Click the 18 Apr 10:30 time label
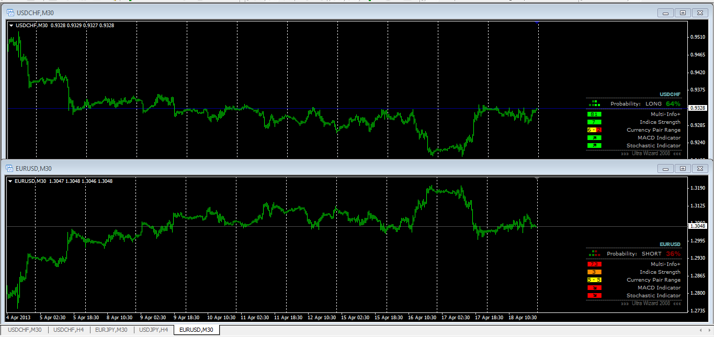 524,317
